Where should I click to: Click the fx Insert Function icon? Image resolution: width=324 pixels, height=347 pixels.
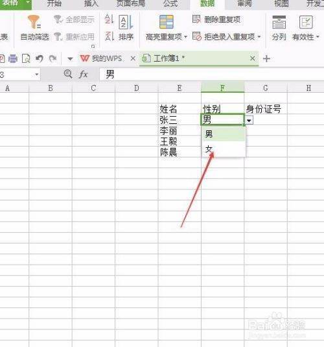coord(84,75)
